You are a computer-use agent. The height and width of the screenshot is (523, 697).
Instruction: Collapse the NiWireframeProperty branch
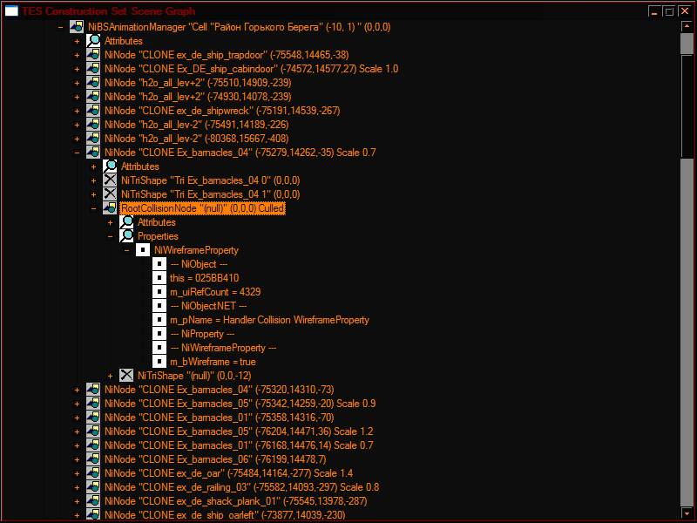[127, 250]
